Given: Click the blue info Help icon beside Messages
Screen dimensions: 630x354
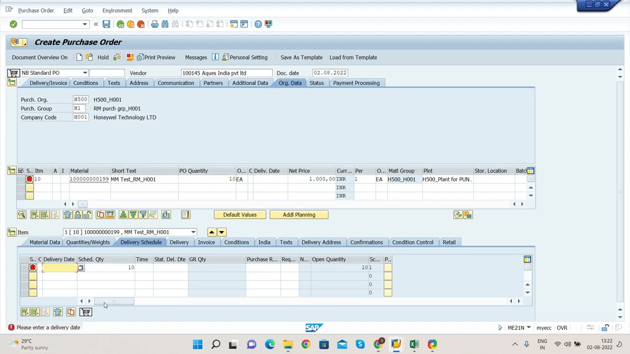Looking at the screenshot, I should [x=215, y=58].
